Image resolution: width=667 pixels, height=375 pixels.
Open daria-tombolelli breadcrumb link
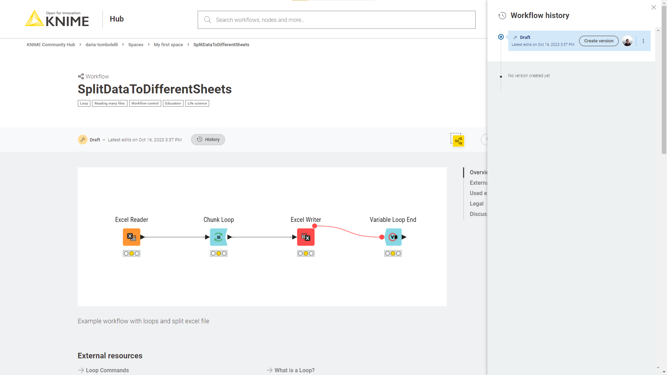tap(101, 45)
